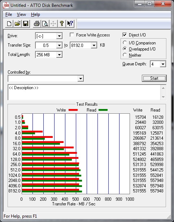Expand the Queue Depth dropdown
The width and height of the screenshot is (174, 222).
point(163,64)
